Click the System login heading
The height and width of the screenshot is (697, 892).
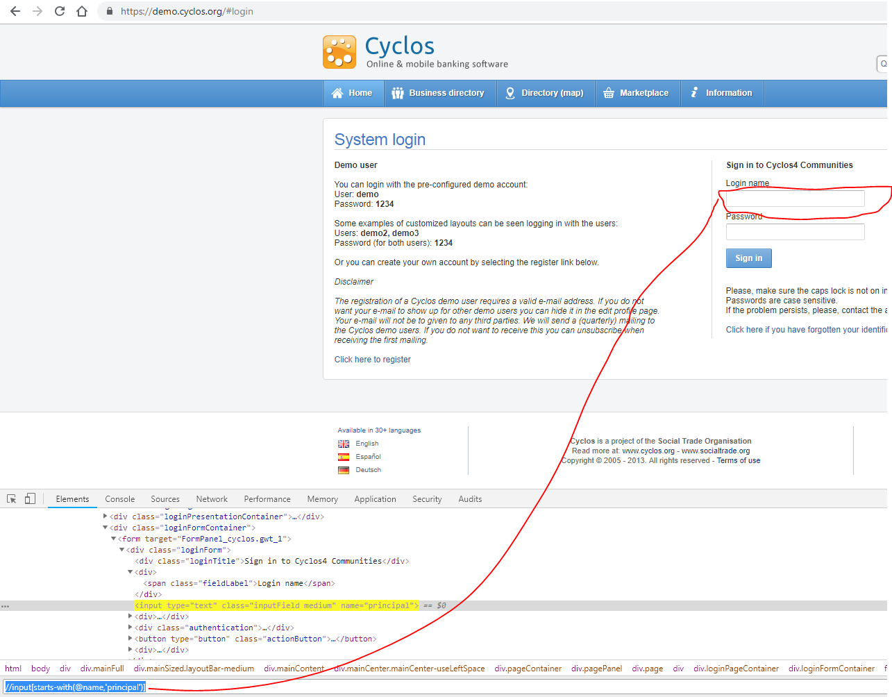[380, 140]
